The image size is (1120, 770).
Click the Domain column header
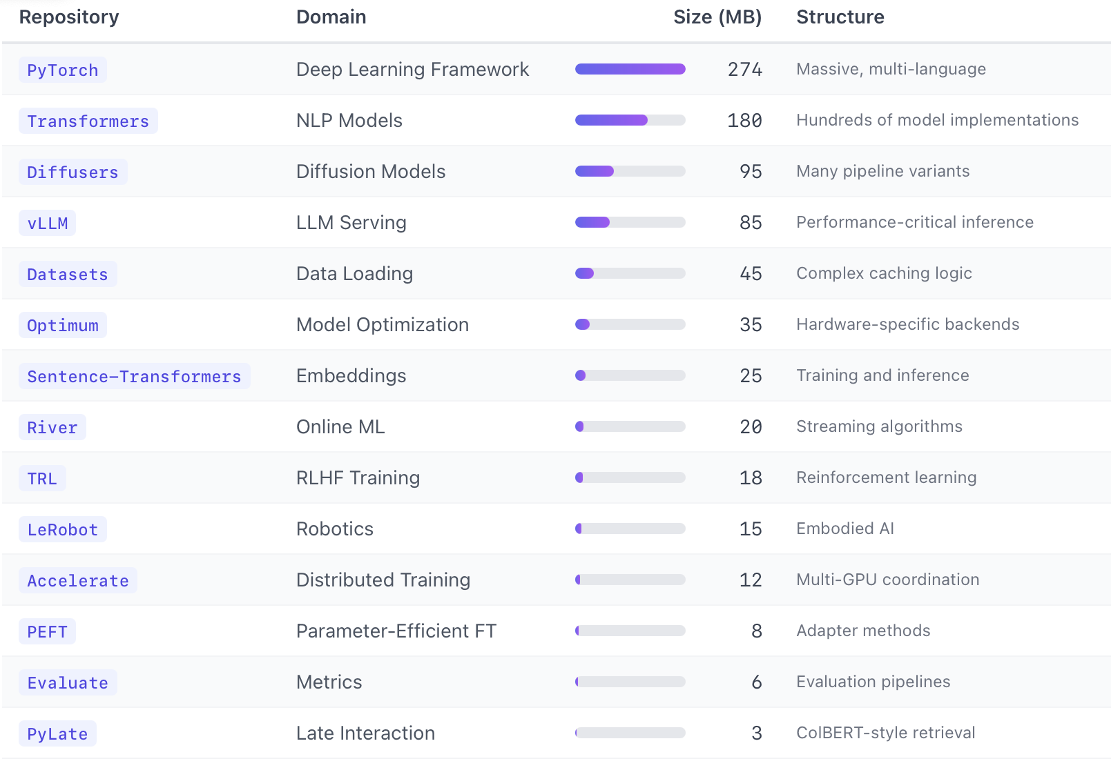(x=331, y=17)
